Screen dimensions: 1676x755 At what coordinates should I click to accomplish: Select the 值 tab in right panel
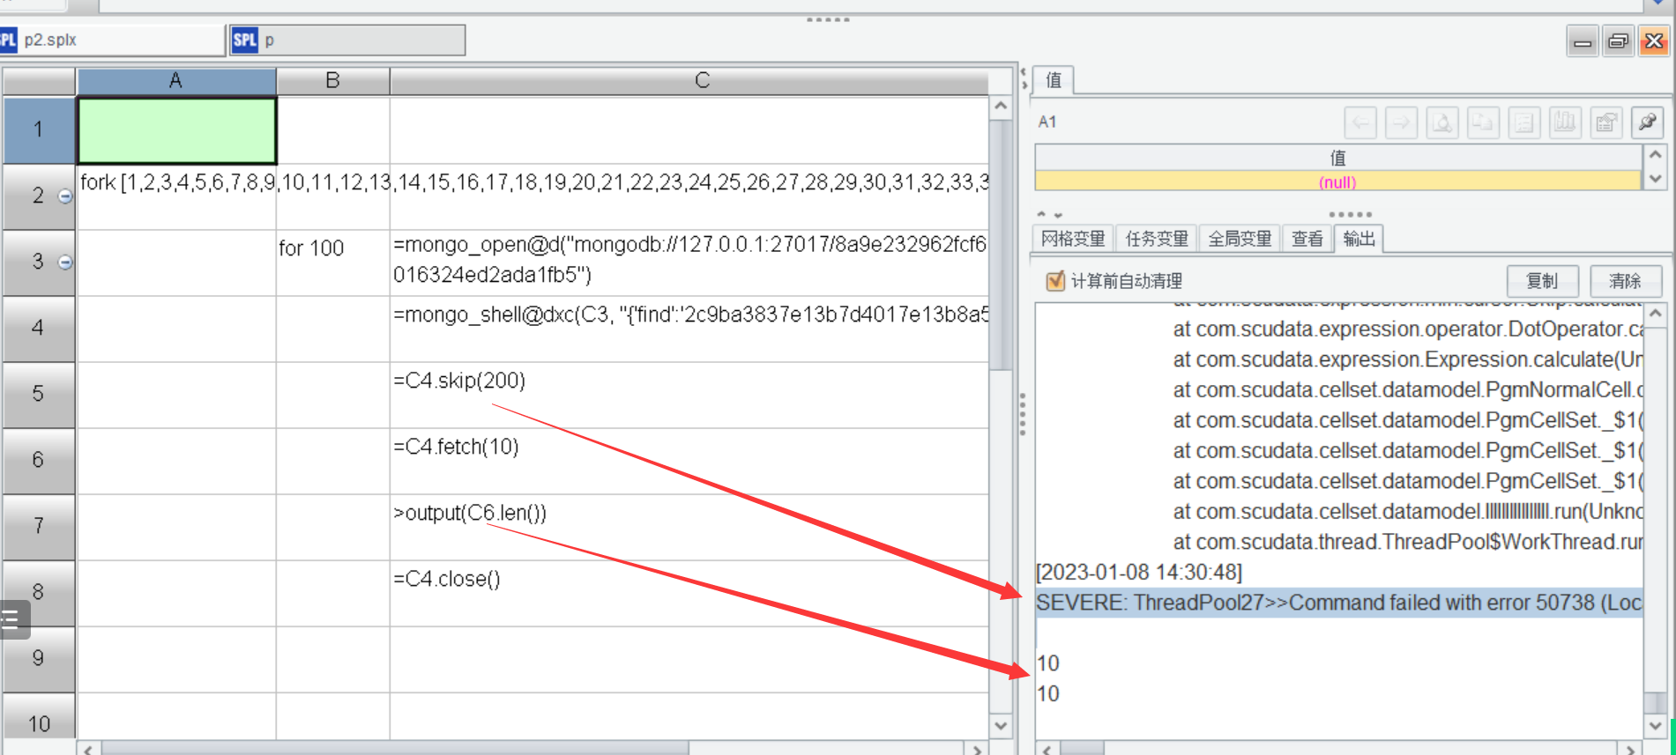1054,80
